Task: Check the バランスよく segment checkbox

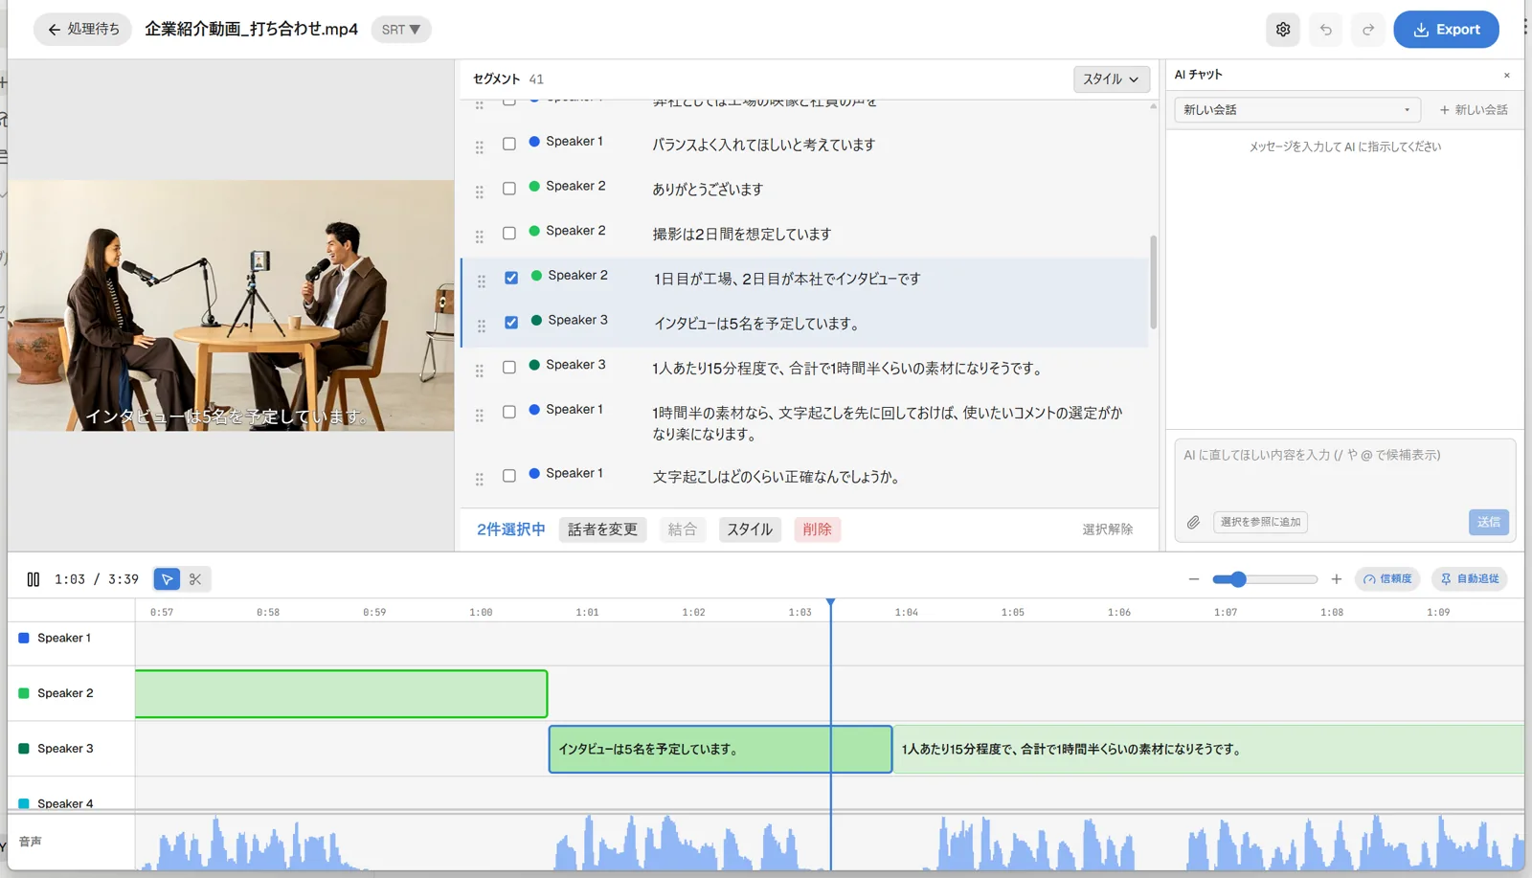Action: point(509,144)
